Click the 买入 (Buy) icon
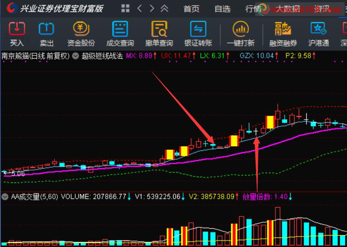Screen dimensions: 347x247 coord(17,33)
